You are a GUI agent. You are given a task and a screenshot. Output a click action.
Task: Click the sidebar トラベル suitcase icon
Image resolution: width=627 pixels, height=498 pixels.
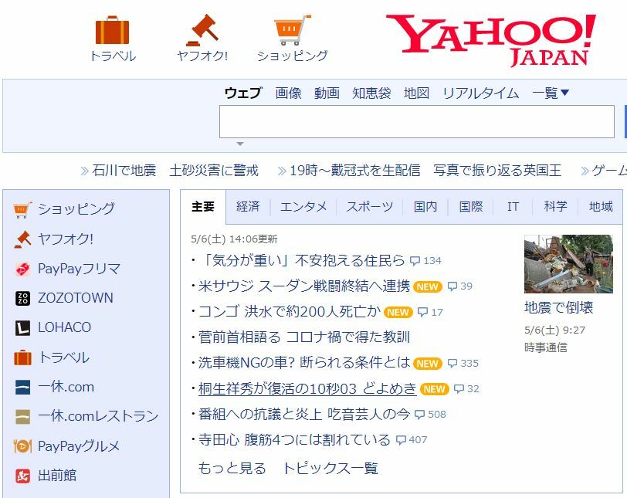tap(22, 357)
